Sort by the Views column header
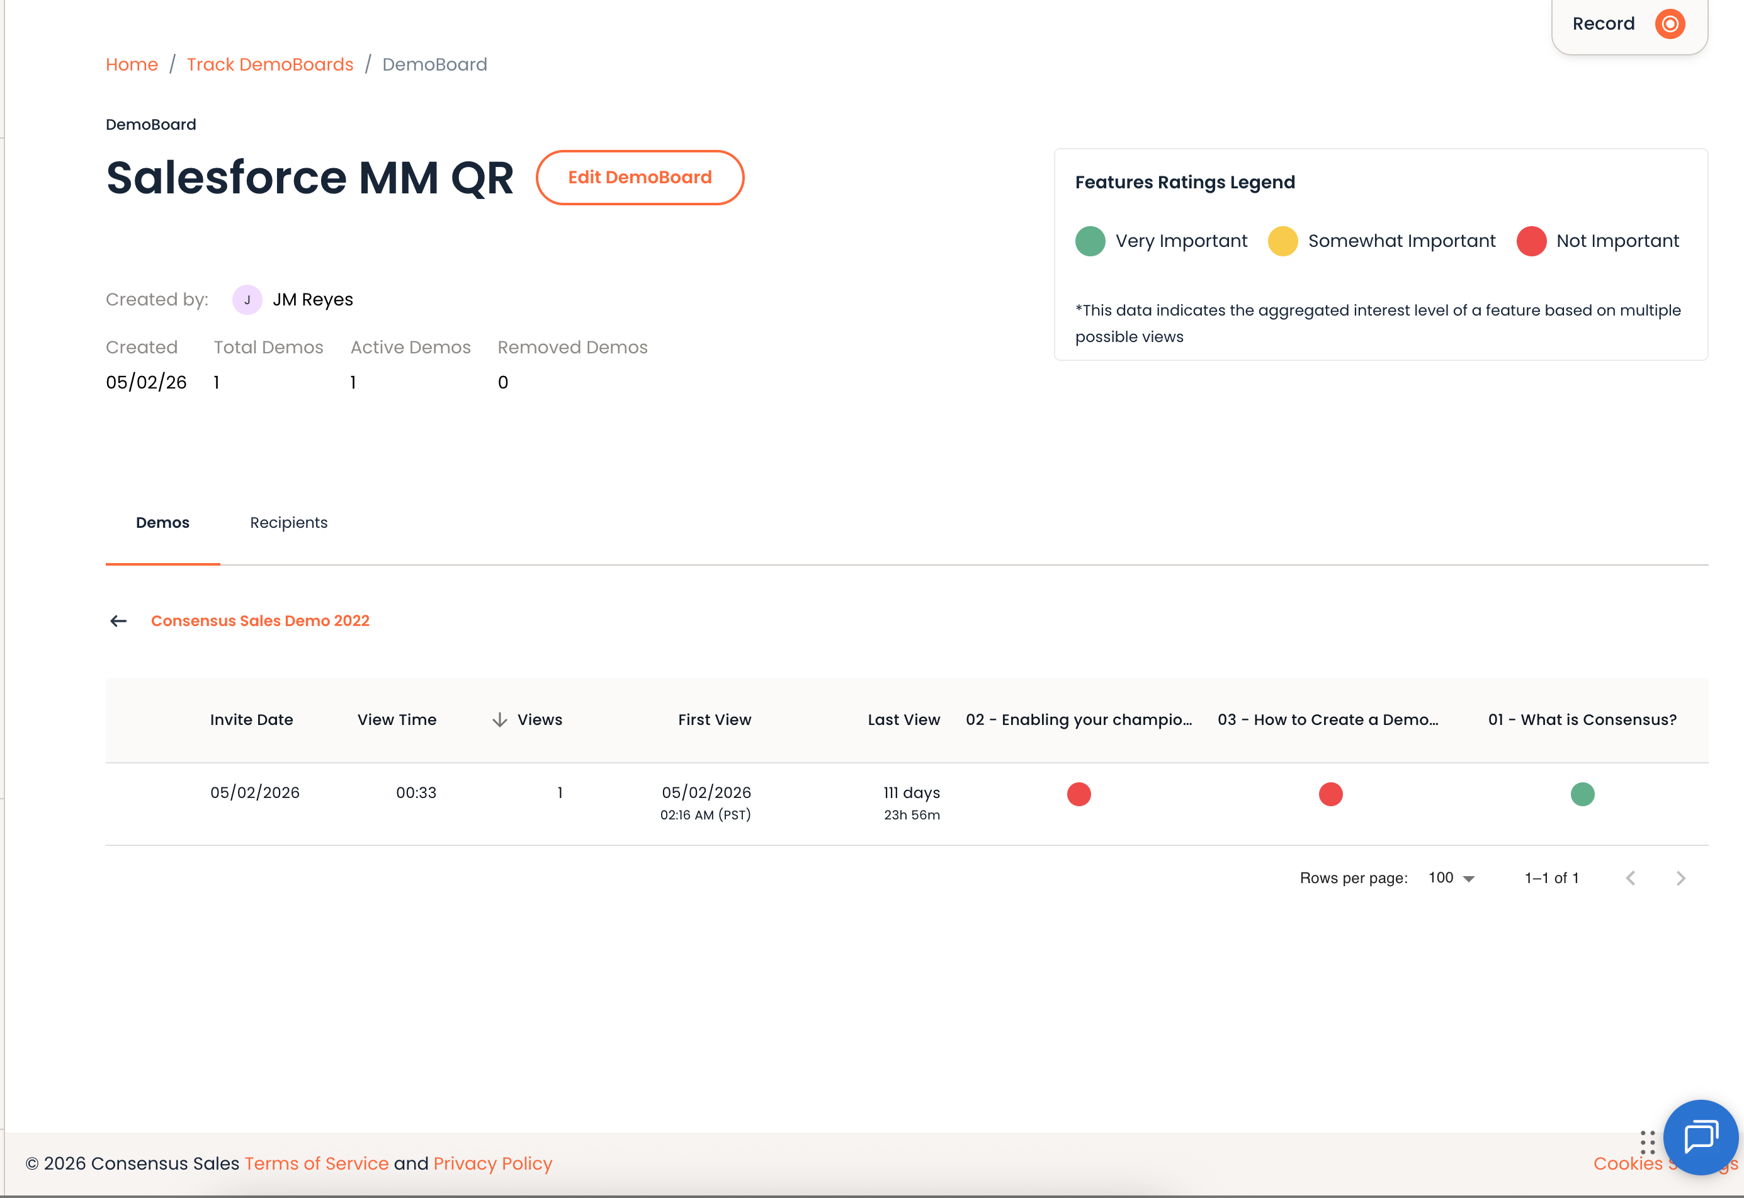The height and width of the screenshot is (1198, 1744). point(540,720)
